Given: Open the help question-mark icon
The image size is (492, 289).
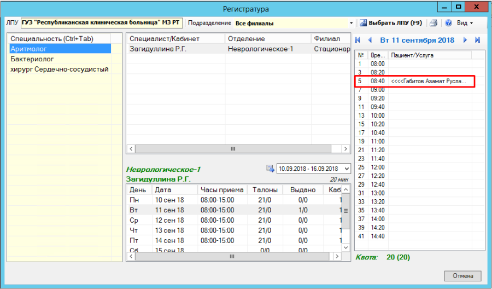Looking at the screenshot, I should point(448,23).
